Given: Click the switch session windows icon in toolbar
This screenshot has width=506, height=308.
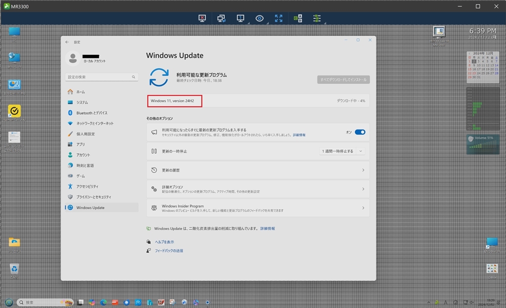Looking at the screenshot, I should (x=221, y=18).
